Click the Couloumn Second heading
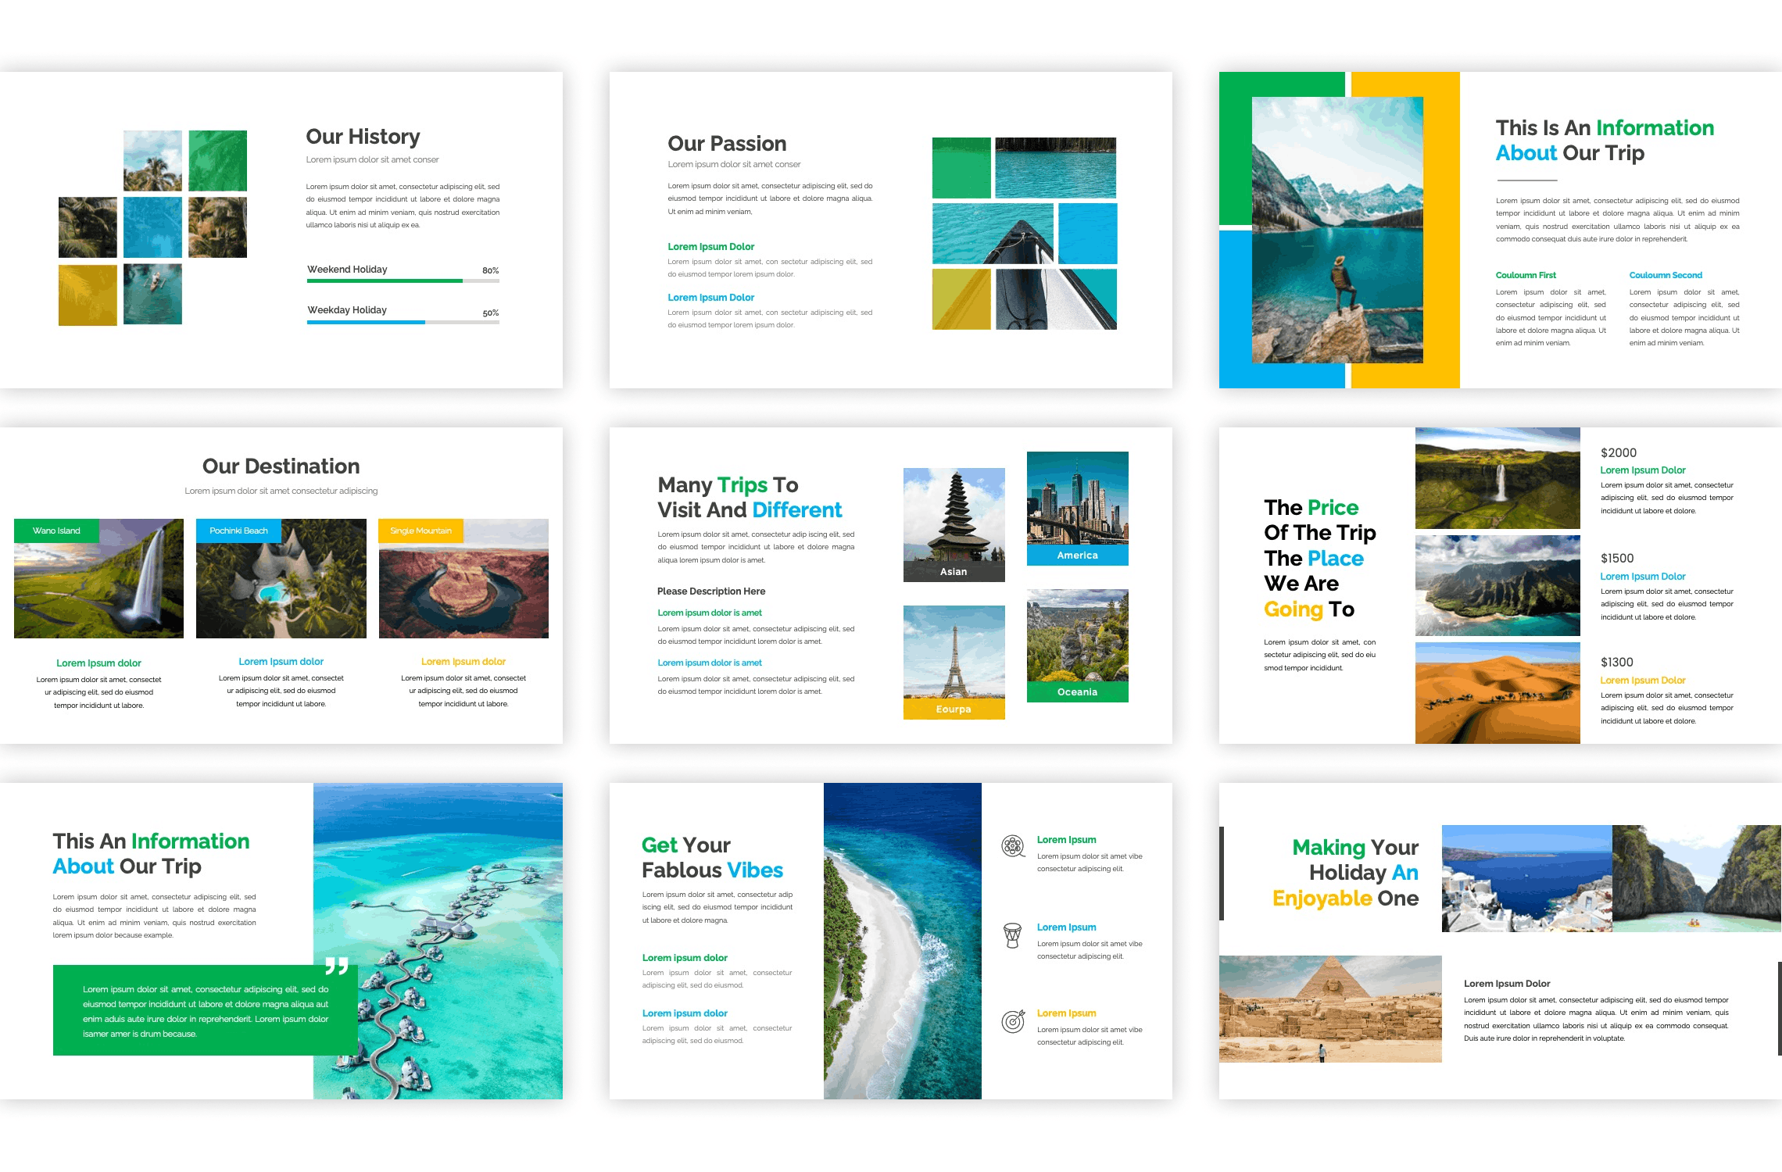Viewport: 1782px width, 1172px height. pos(1665,275)
